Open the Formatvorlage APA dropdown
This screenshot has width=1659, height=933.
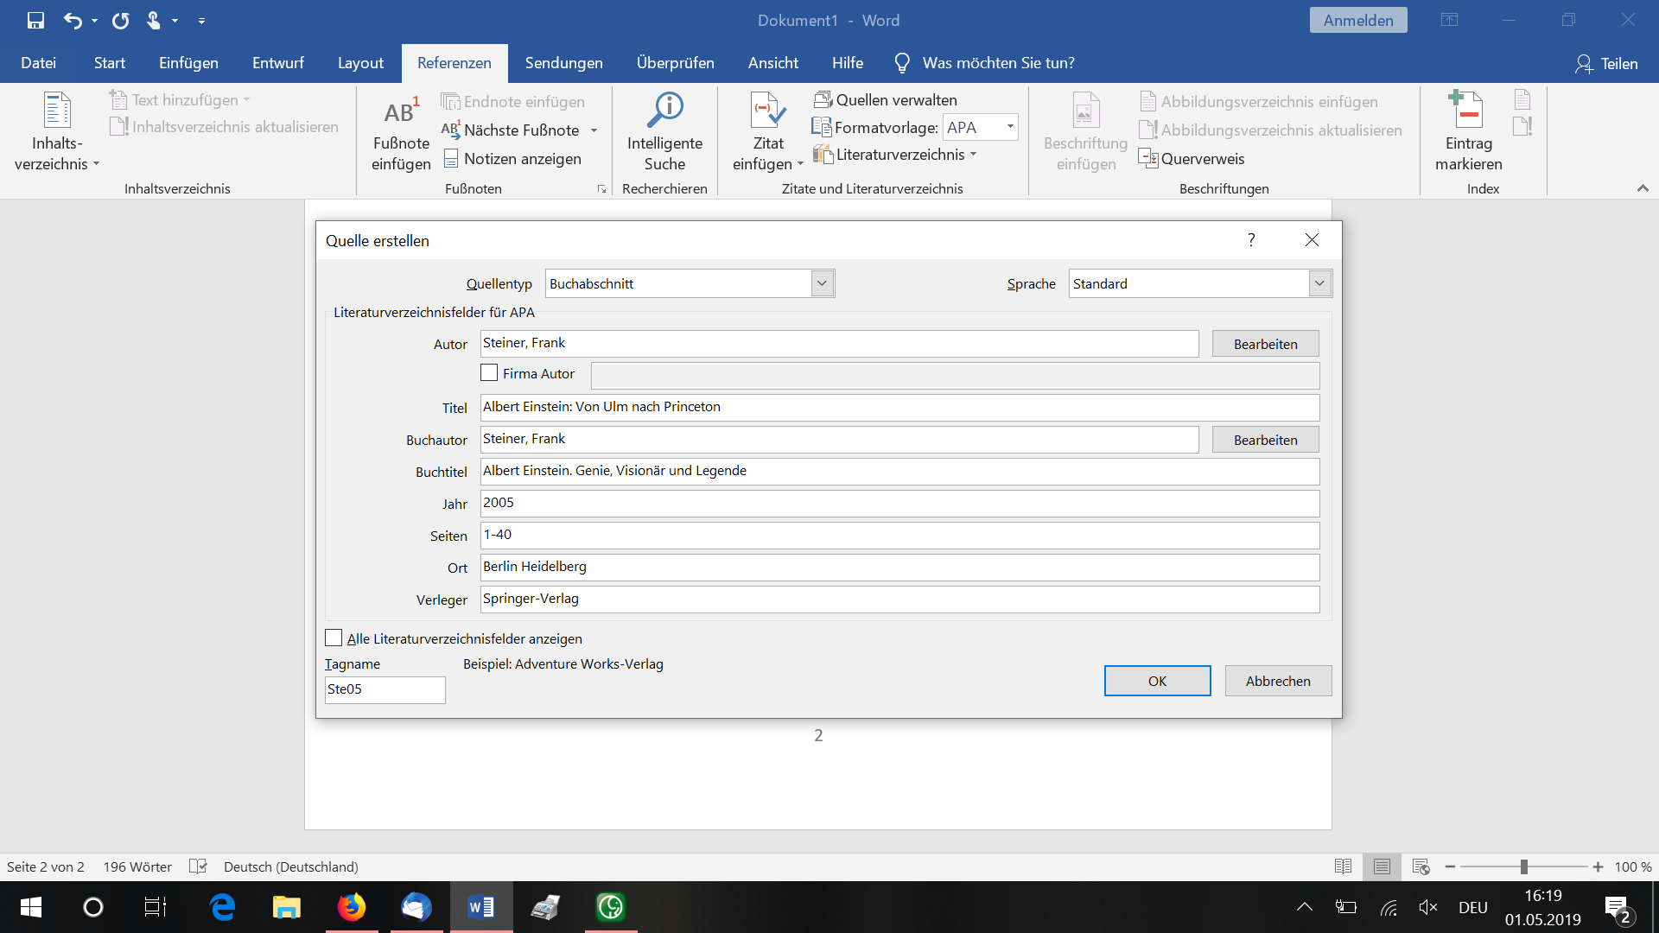[x=1009, y=127]
